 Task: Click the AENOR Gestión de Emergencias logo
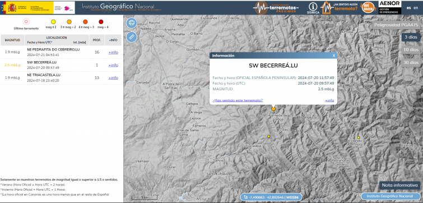(389, 7)
